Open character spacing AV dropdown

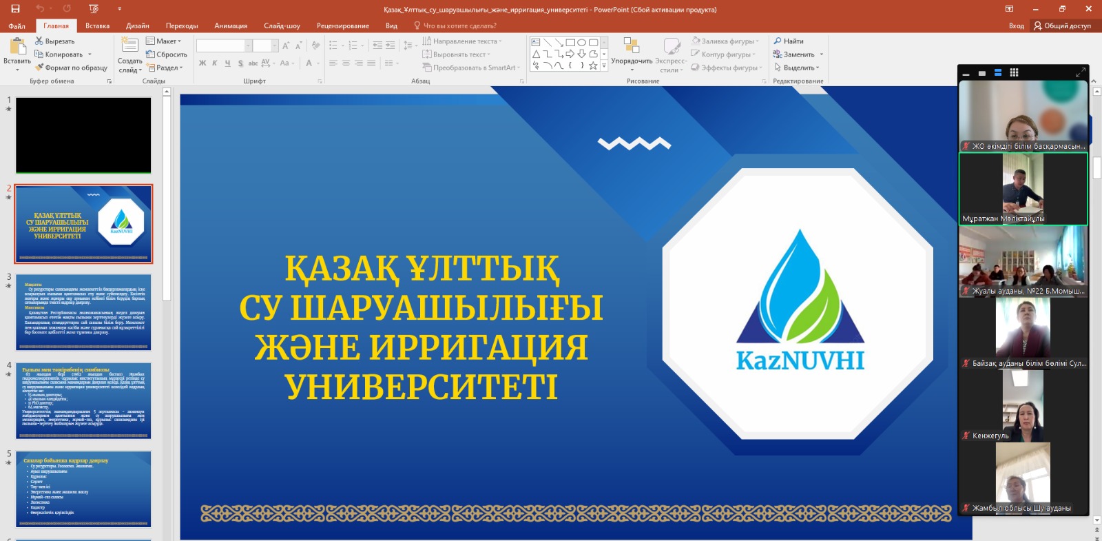click(268, 63)
